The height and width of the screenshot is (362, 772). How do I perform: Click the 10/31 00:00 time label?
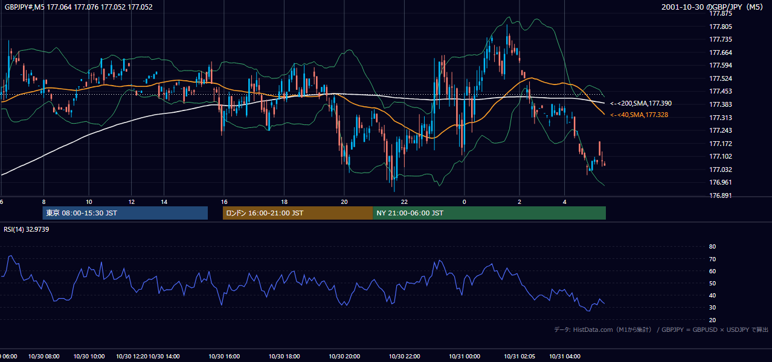click(x=465, y=357)
